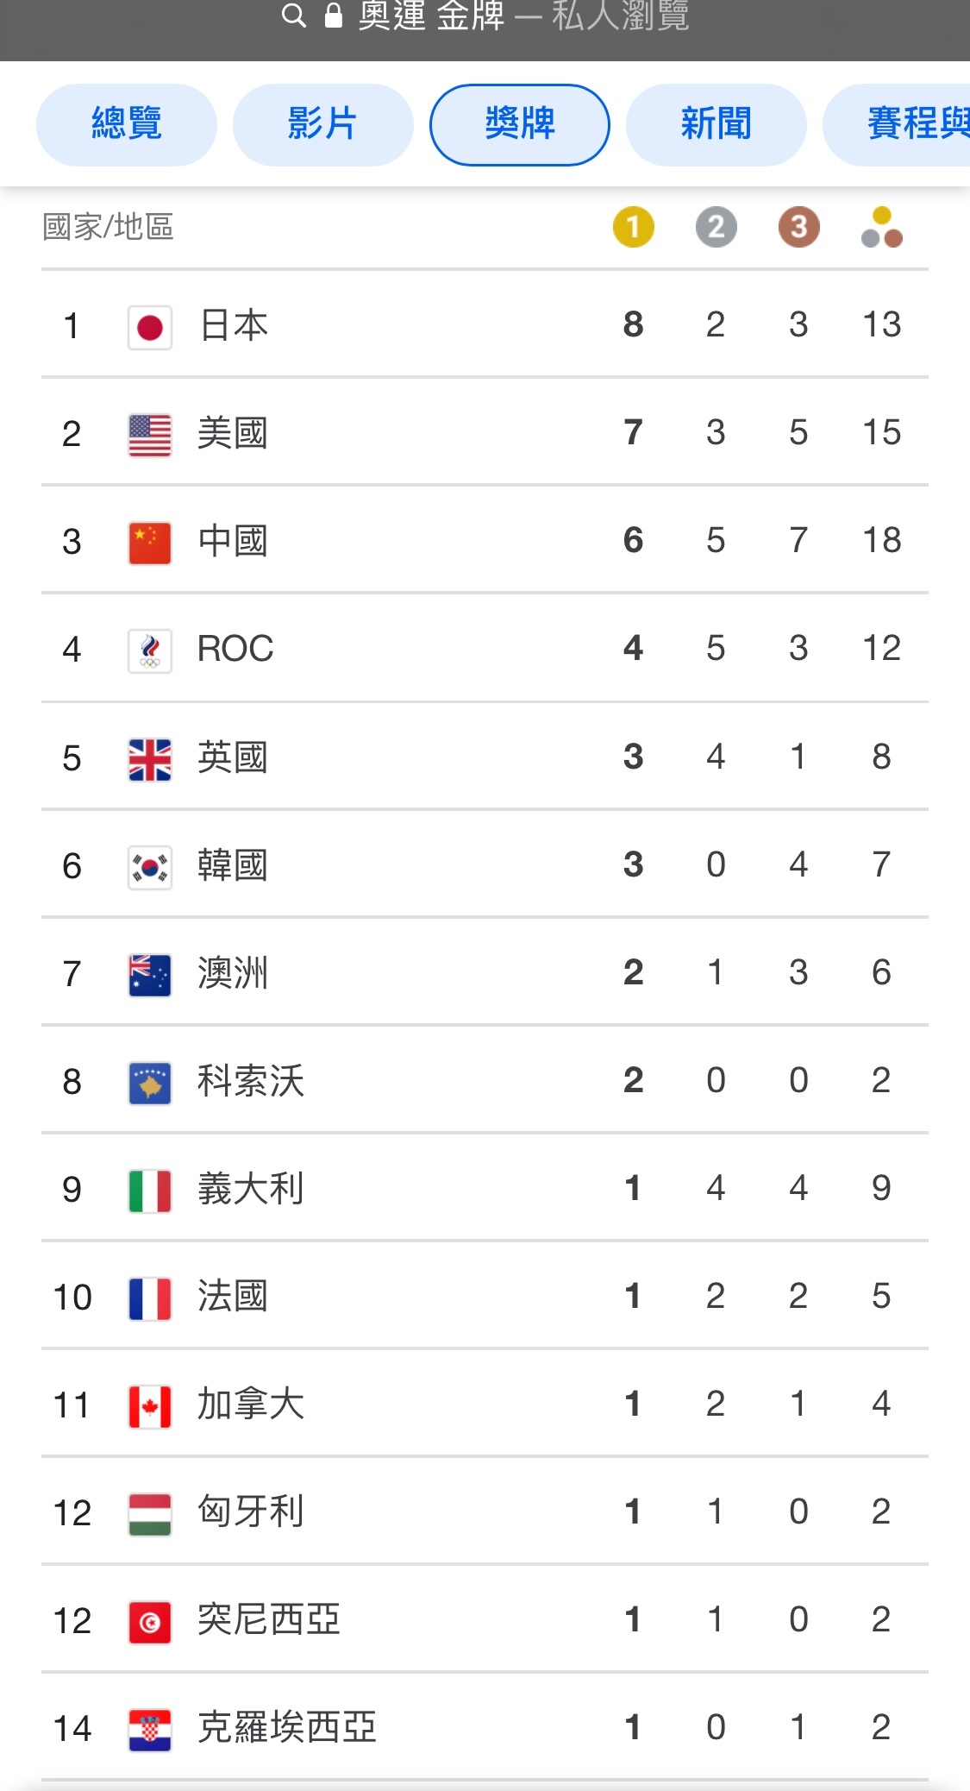Select the 義大利 country row
The height and width of the screenshot is (1791, 970).
[485, 1188]
